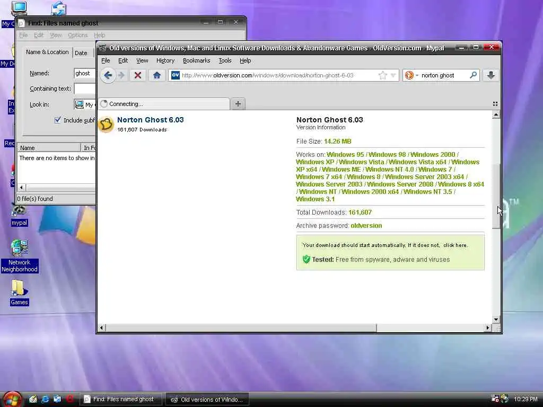543x407 pixels.
Task: Click the Windows Server 2008 link
Action: [x=400, y=184]
